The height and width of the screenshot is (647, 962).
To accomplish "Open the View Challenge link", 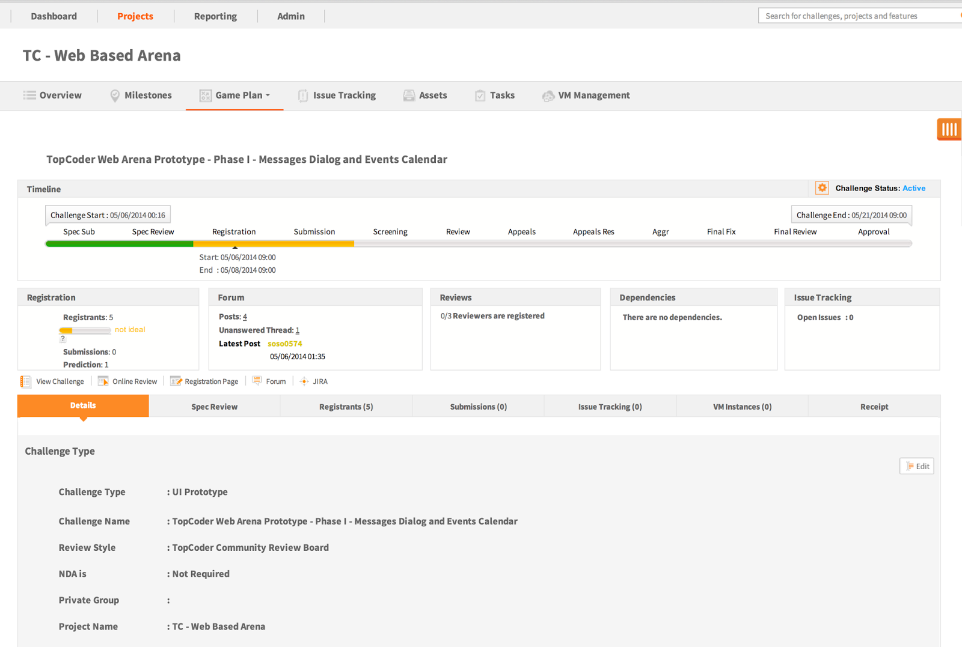I will pyautogui.click(x=60, y=381).
